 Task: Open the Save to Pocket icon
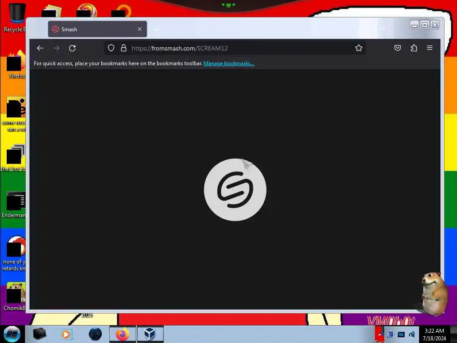(x=398, y=48)
